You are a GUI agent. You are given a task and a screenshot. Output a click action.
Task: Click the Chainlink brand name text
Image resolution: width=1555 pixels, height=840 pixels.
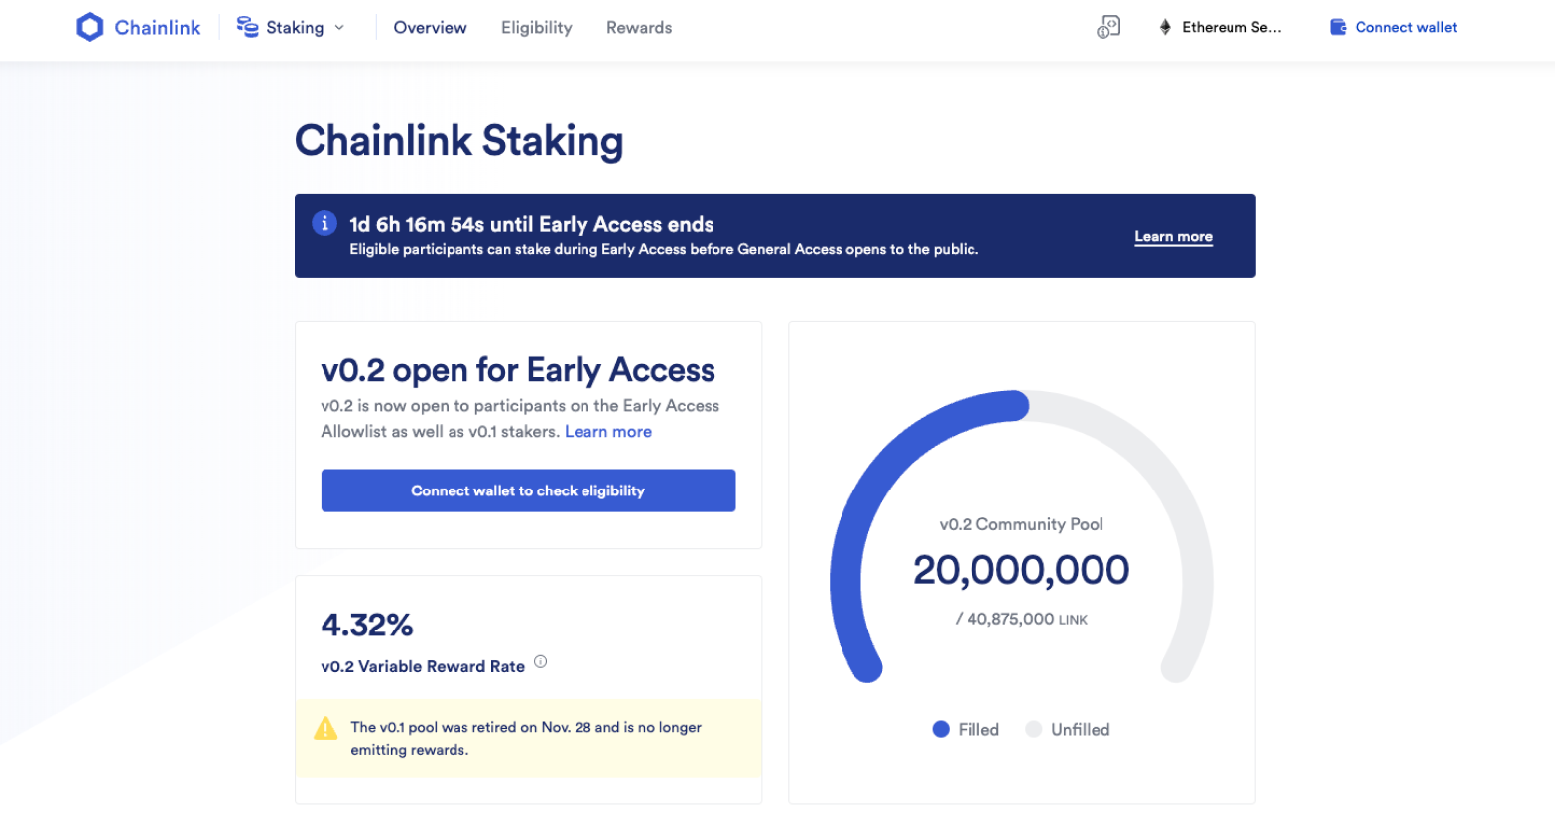tap(158, 27)
